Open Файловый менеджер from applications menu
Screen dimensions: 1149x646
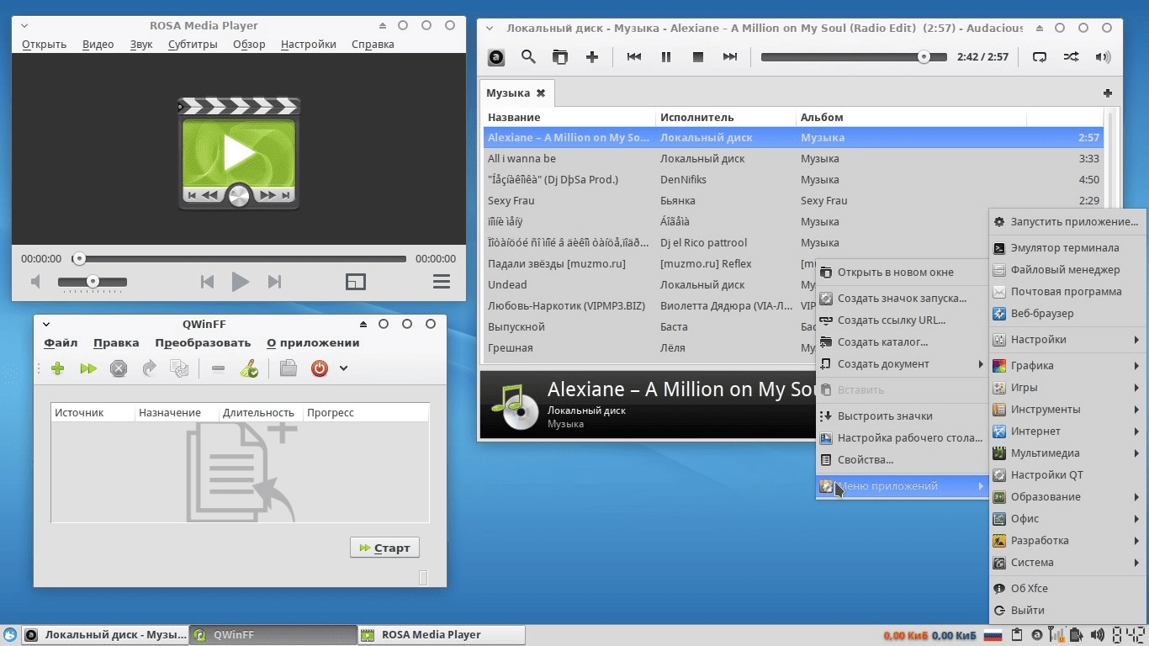[1067, 270]
